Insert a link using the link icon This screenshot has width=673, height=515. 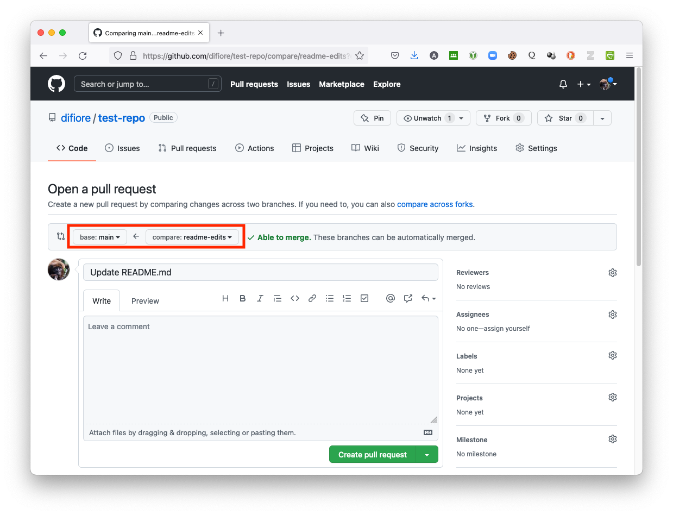tap(312, 298)
